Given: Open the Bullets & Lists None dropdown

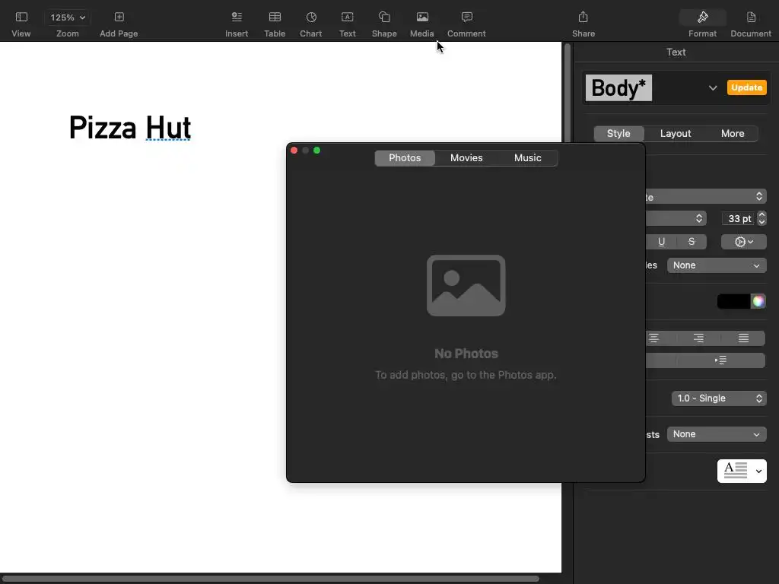Looking at the screenshot, I should point(717,434).
